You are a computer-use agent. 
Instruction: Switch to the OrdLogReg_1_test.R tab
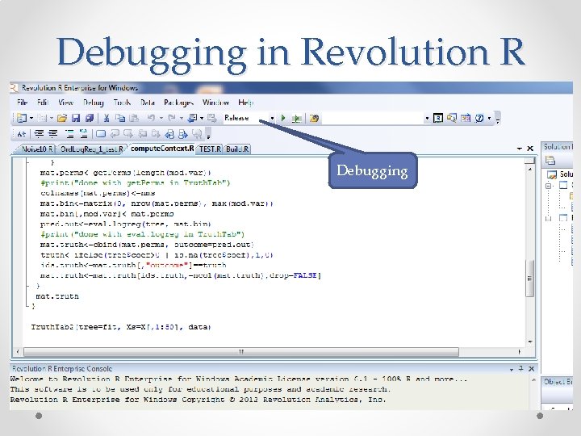tap(91, 149)
